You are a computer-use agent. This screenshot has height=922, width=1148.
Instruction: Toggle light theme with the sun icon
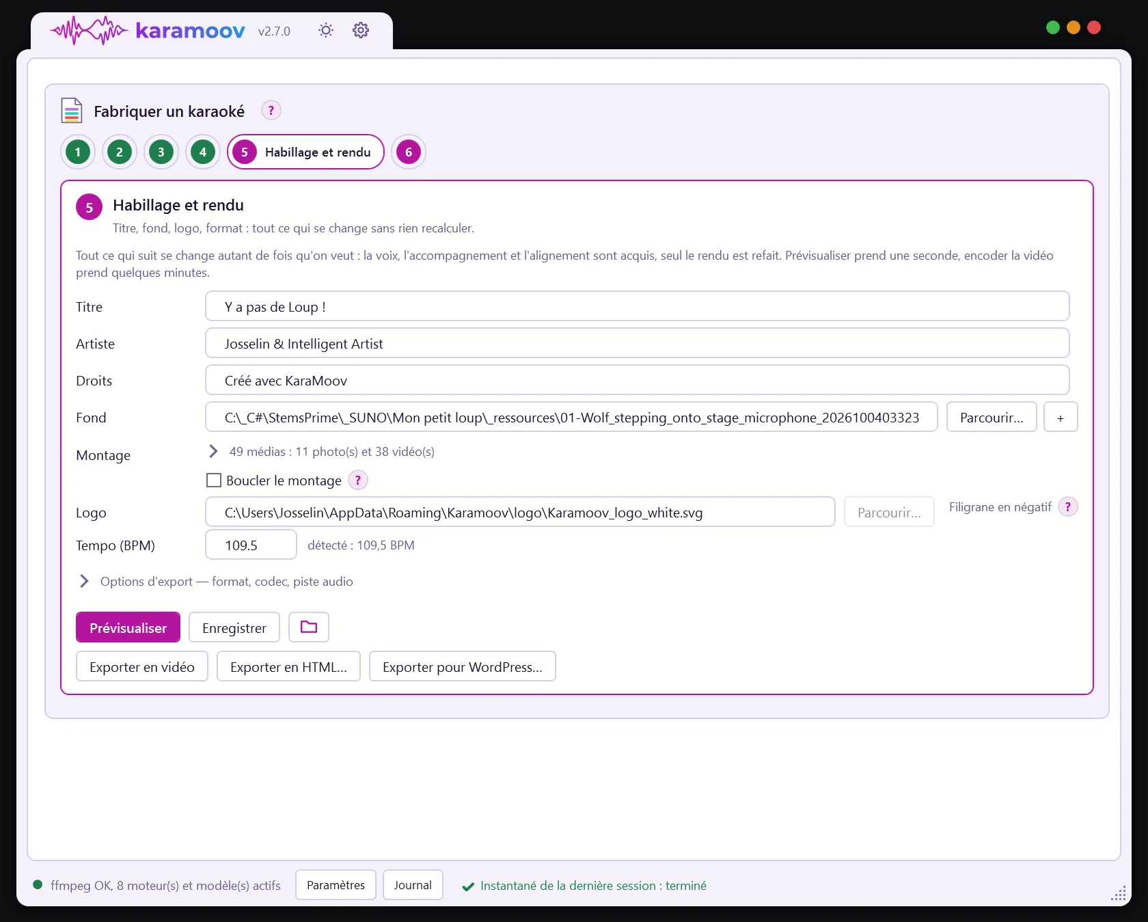coord(326,30)
